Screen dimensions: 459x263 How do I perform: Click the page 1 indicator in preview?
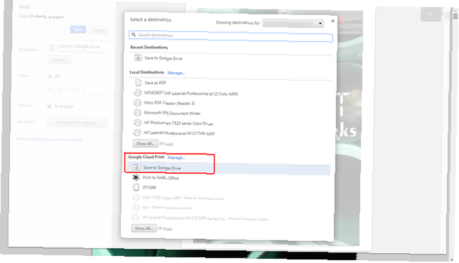point(431,14)
